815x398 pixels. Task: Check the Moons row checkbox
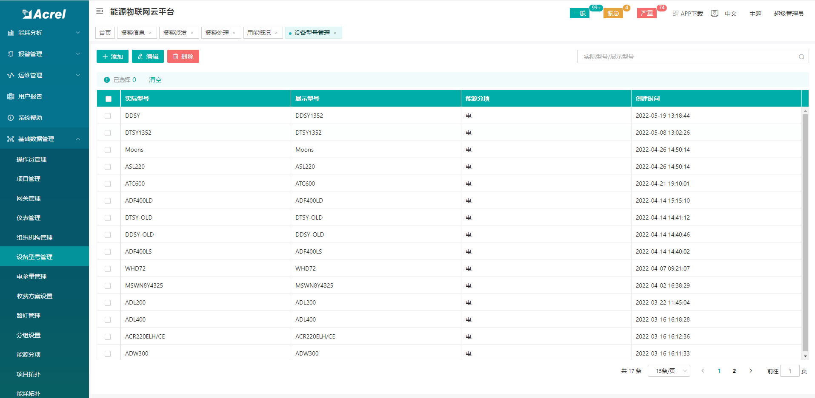(108, 150)
